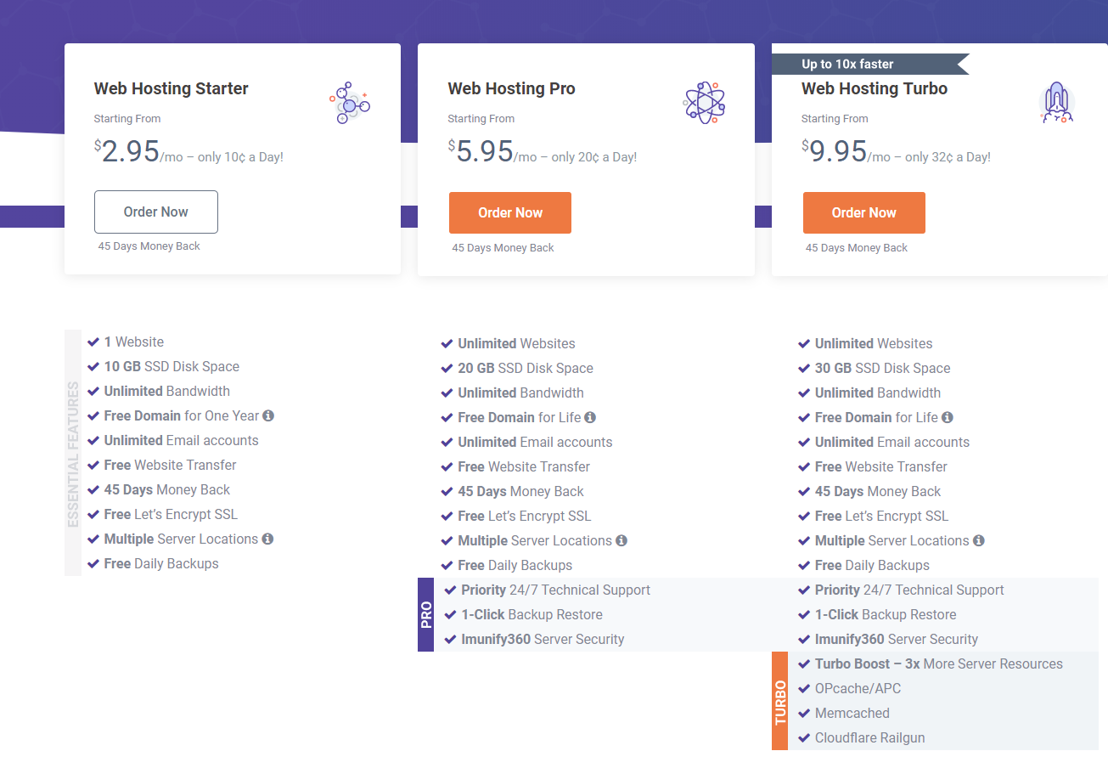Click the Web Hosting Turbo rocket icon
This screenshot has height=768, width=1108.
point(1056,104)
